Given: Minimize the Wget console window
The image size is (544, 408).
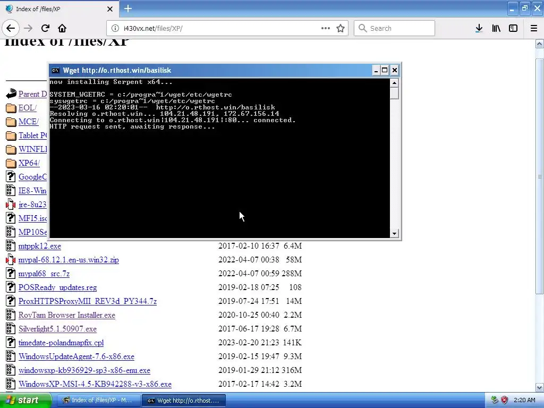Looking at the screenshot, I should click(376, 71).
